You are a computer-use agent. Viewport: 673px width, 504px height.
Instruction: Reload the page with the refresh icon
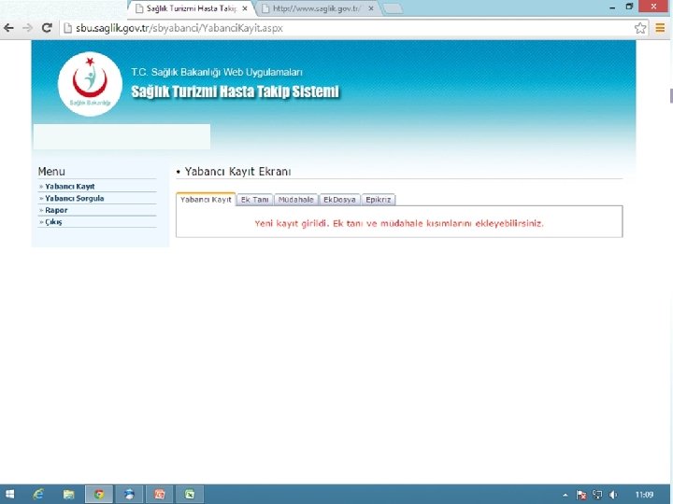pos(47,28)
